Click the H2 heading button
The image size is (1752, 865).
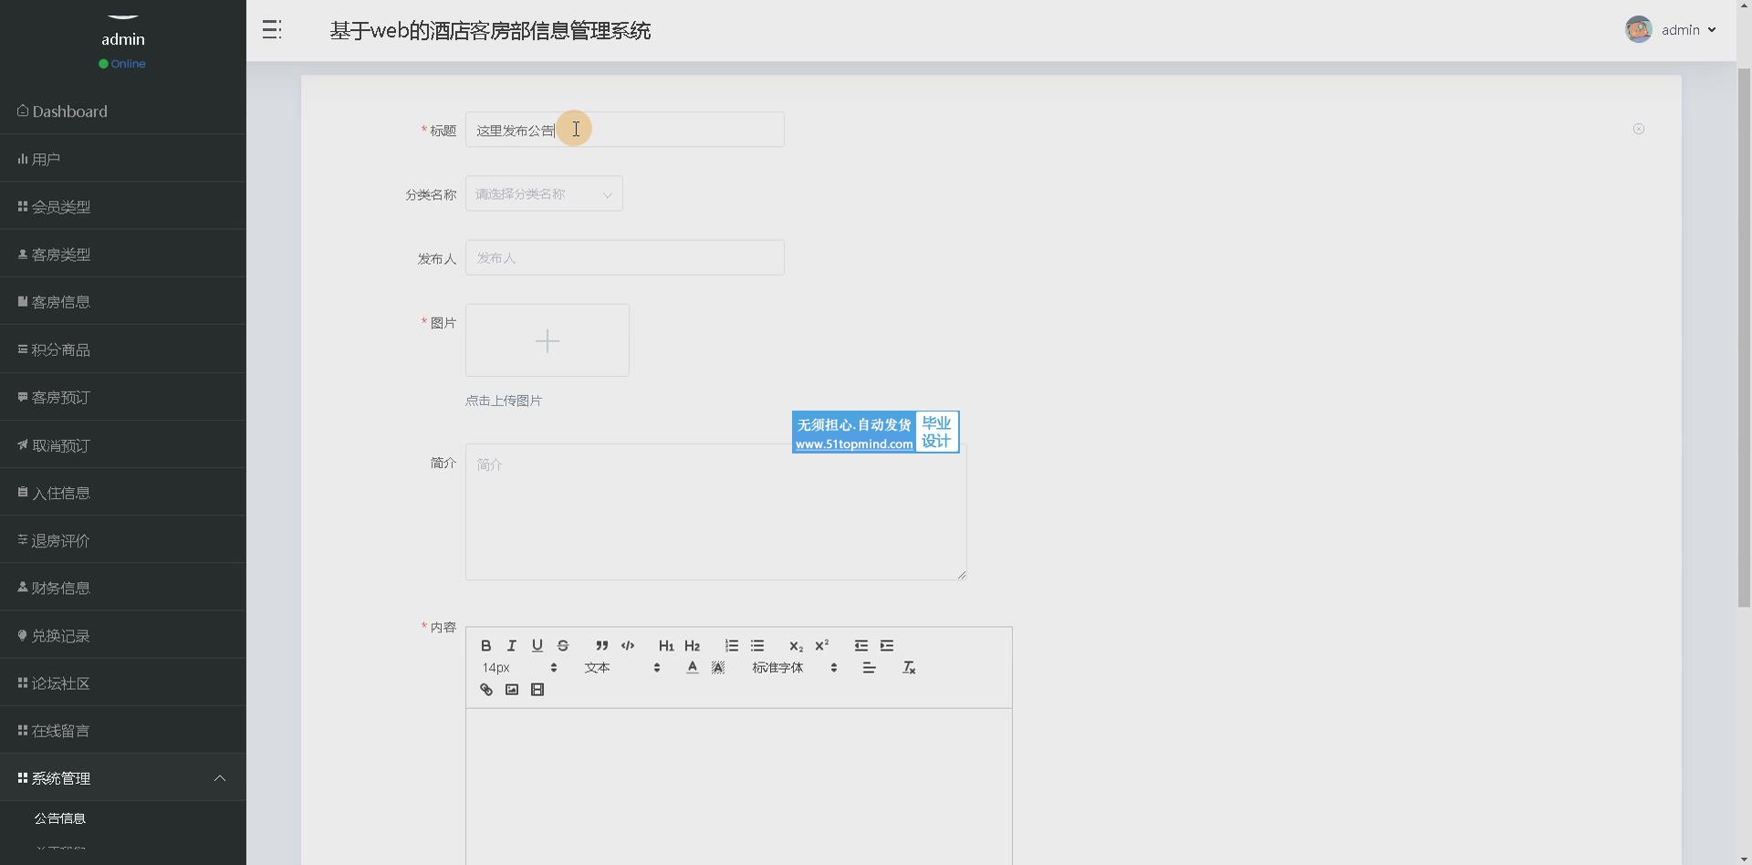pyautogui.click(x=692, y=645)
